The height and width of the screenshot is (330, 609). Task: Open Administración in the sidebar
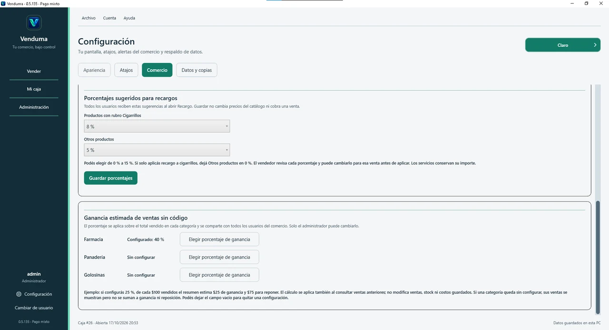(x=34, y=107)
